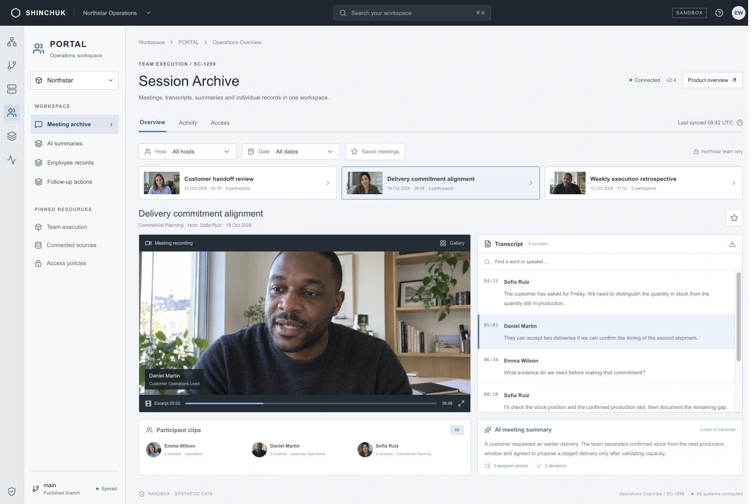Switch recording to Gallery view
The width and height of the screenshot is (756, 504).
[x=452, y=243]
